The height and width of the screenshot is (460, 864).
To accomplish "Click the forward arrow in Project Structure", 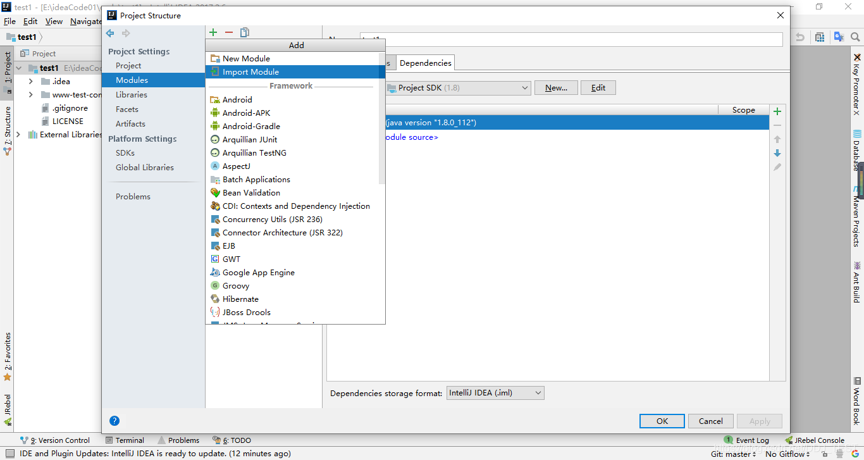I will [x=126, y=33].
